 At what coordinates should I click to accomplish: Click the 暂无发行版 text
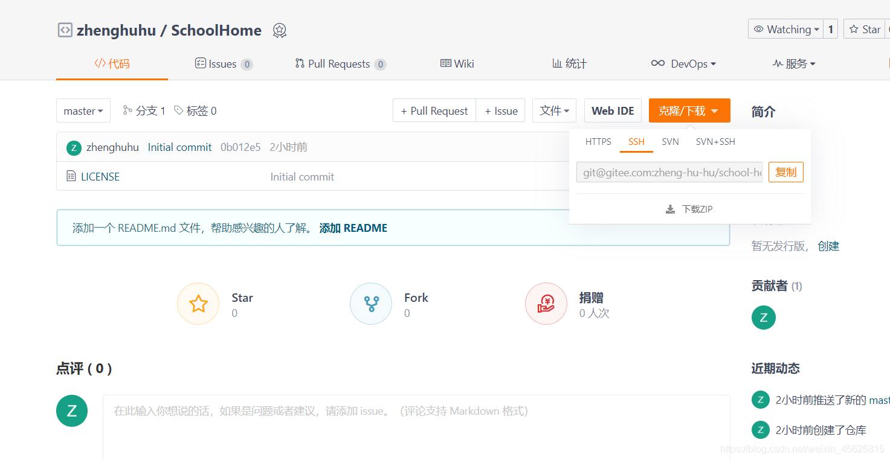[778, 246]
